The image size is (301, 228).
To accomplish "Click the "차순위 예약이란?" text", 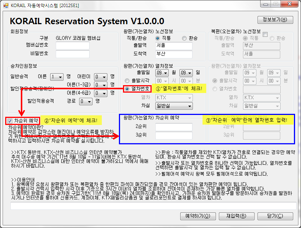I will pyautogui.click(x=26, y=127).
